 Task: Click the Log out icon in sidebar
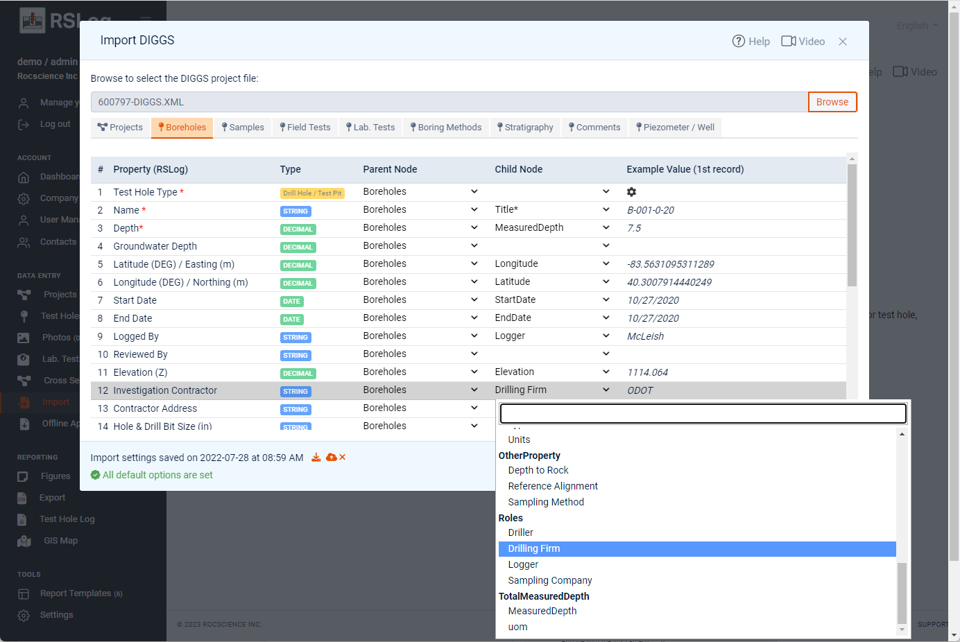(24, 124)
